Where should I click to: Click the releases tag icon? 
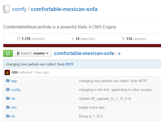[123, 39]
